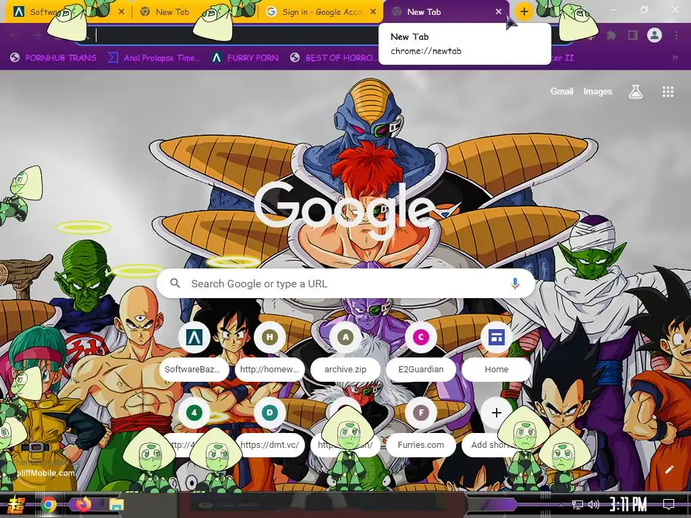Open Chrome three-dot menu

[x=676, y=35]
